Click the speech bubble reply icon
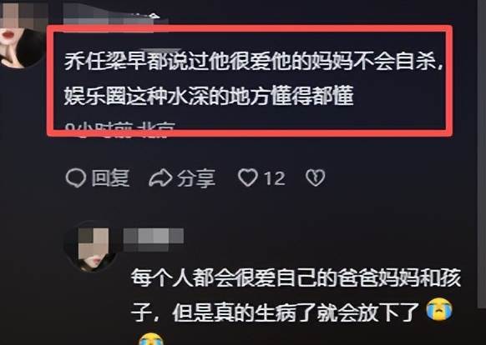This screenshot has height=345, width=486. coord(76,178)
